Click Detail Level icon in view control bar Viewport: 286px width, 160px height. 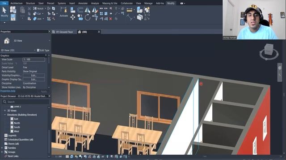pos(67,156)
